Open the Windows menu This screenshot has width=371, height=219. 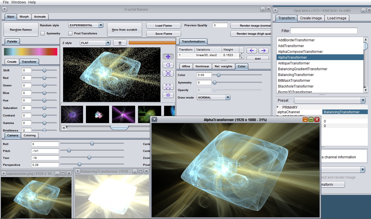[x=19, y=2]
